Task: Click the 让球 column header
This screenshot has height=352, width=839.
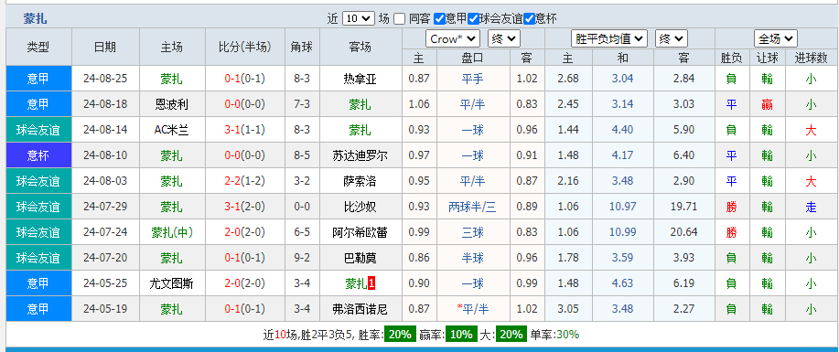Action: click(x=767, y=58)
